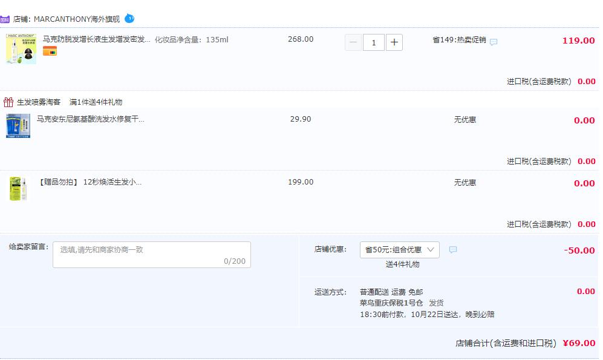603x360 pixels.
Task: Click the unit price 199.00
Action: [301, 182]
